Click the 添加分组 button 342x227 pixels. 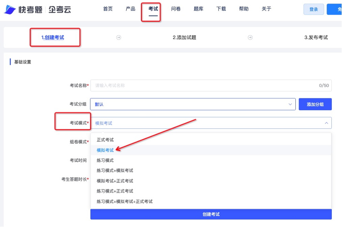[x=315, y=104]
